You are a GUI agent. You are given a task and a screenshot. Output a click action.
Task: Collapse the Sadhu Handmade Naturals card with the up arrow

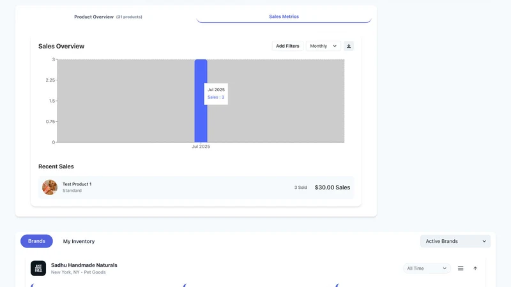click(x=475, y=269)
